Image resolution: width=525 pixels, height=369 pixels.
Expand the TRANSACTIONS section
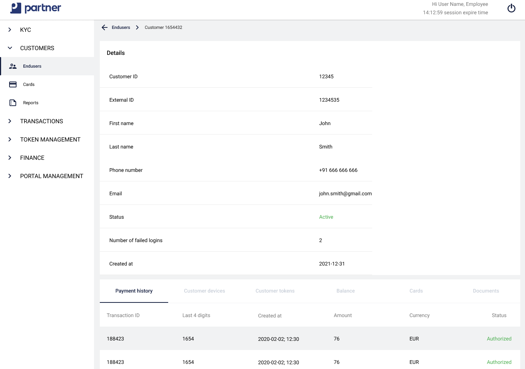pos(10,121)
